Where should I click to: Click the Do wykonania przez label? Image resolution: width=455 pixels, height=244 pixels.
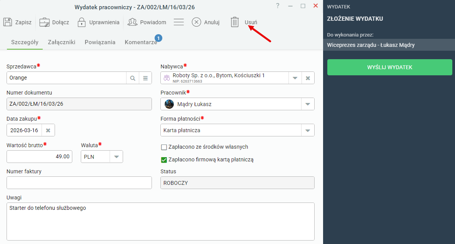[x=350, y=35]
